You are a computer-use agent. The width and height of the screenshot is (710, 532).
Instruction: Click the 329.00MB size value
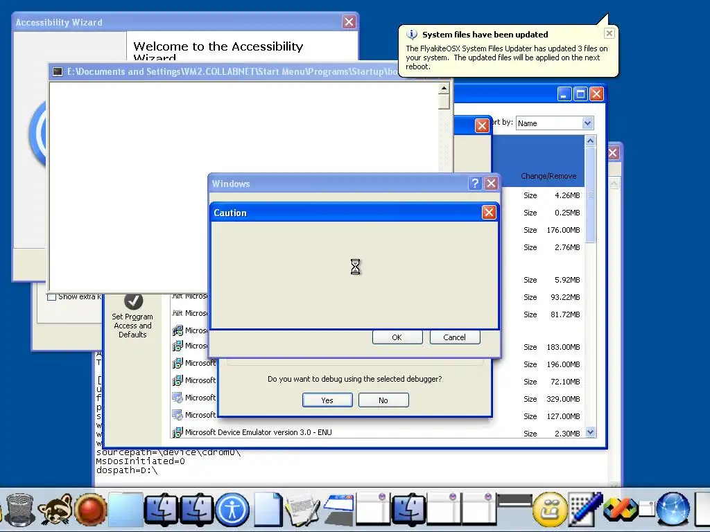(563, 399)
